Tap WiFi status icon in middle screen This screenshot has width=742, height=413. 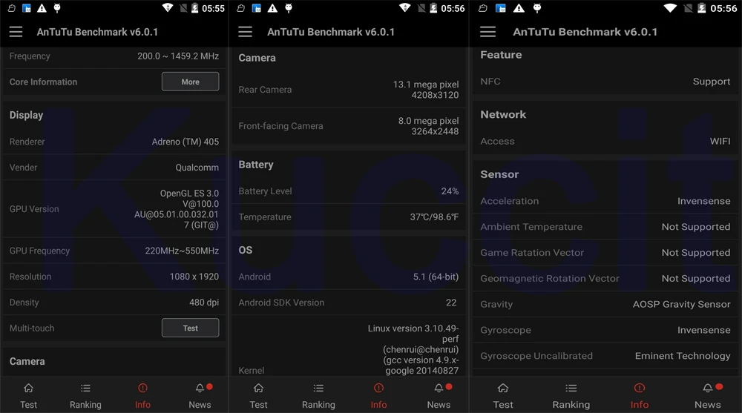(x=404, y=8)
